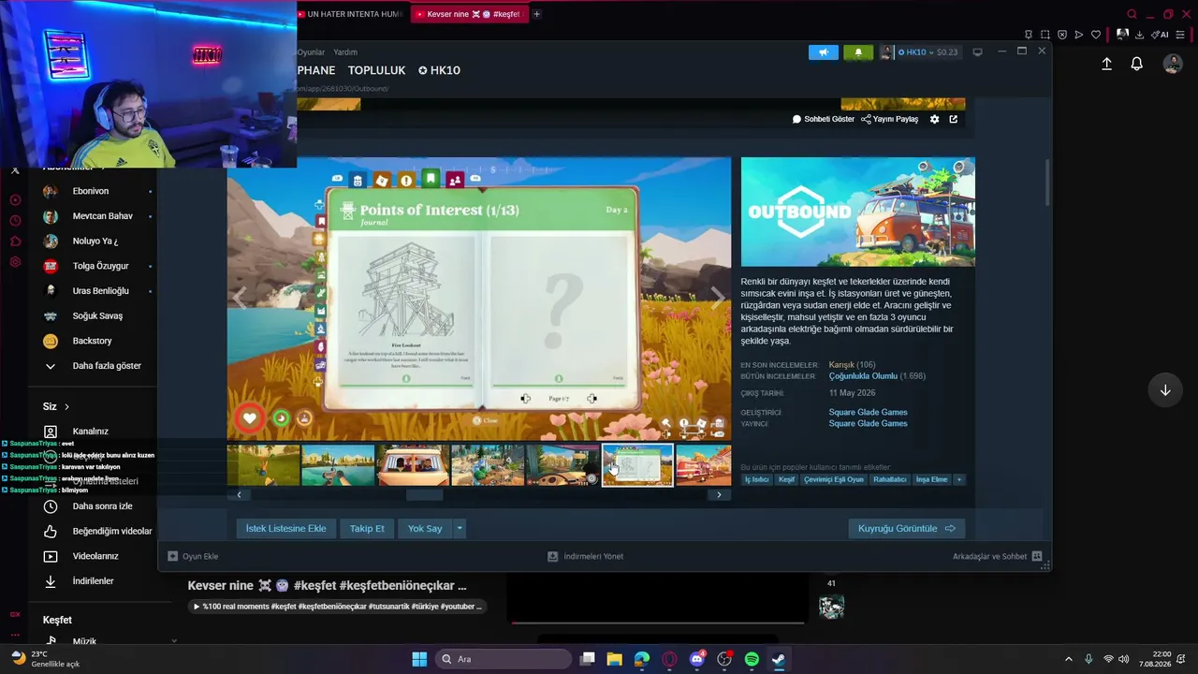Click the Takip Et button
The image size is (1198, 674).
(x=367, y=529)
